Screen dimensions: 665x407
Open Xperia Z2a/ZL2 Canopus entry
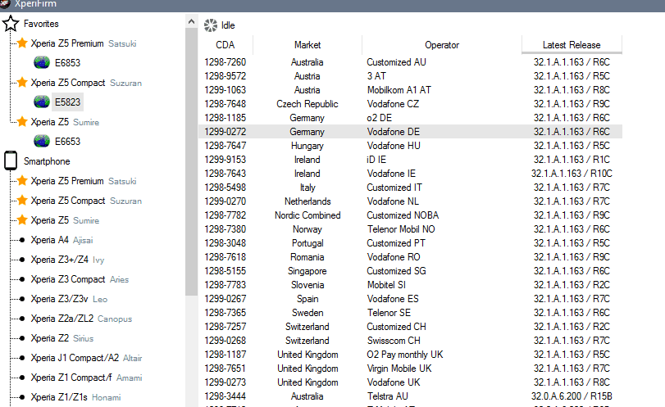81,319
